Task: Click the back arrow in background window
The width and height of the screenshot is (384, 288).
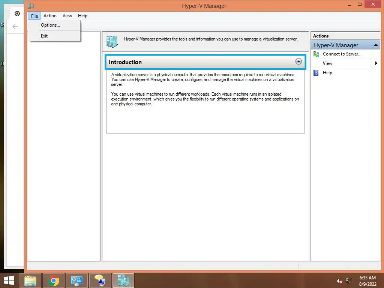Action: pos(15,27)
